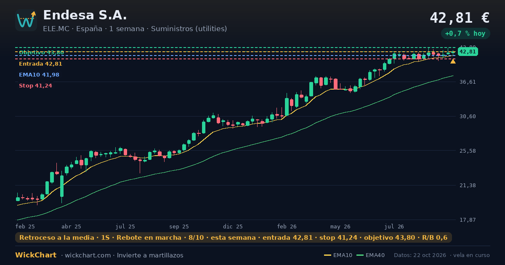
Task: Click the feb 25 date axis label
Action: point(25,227)
